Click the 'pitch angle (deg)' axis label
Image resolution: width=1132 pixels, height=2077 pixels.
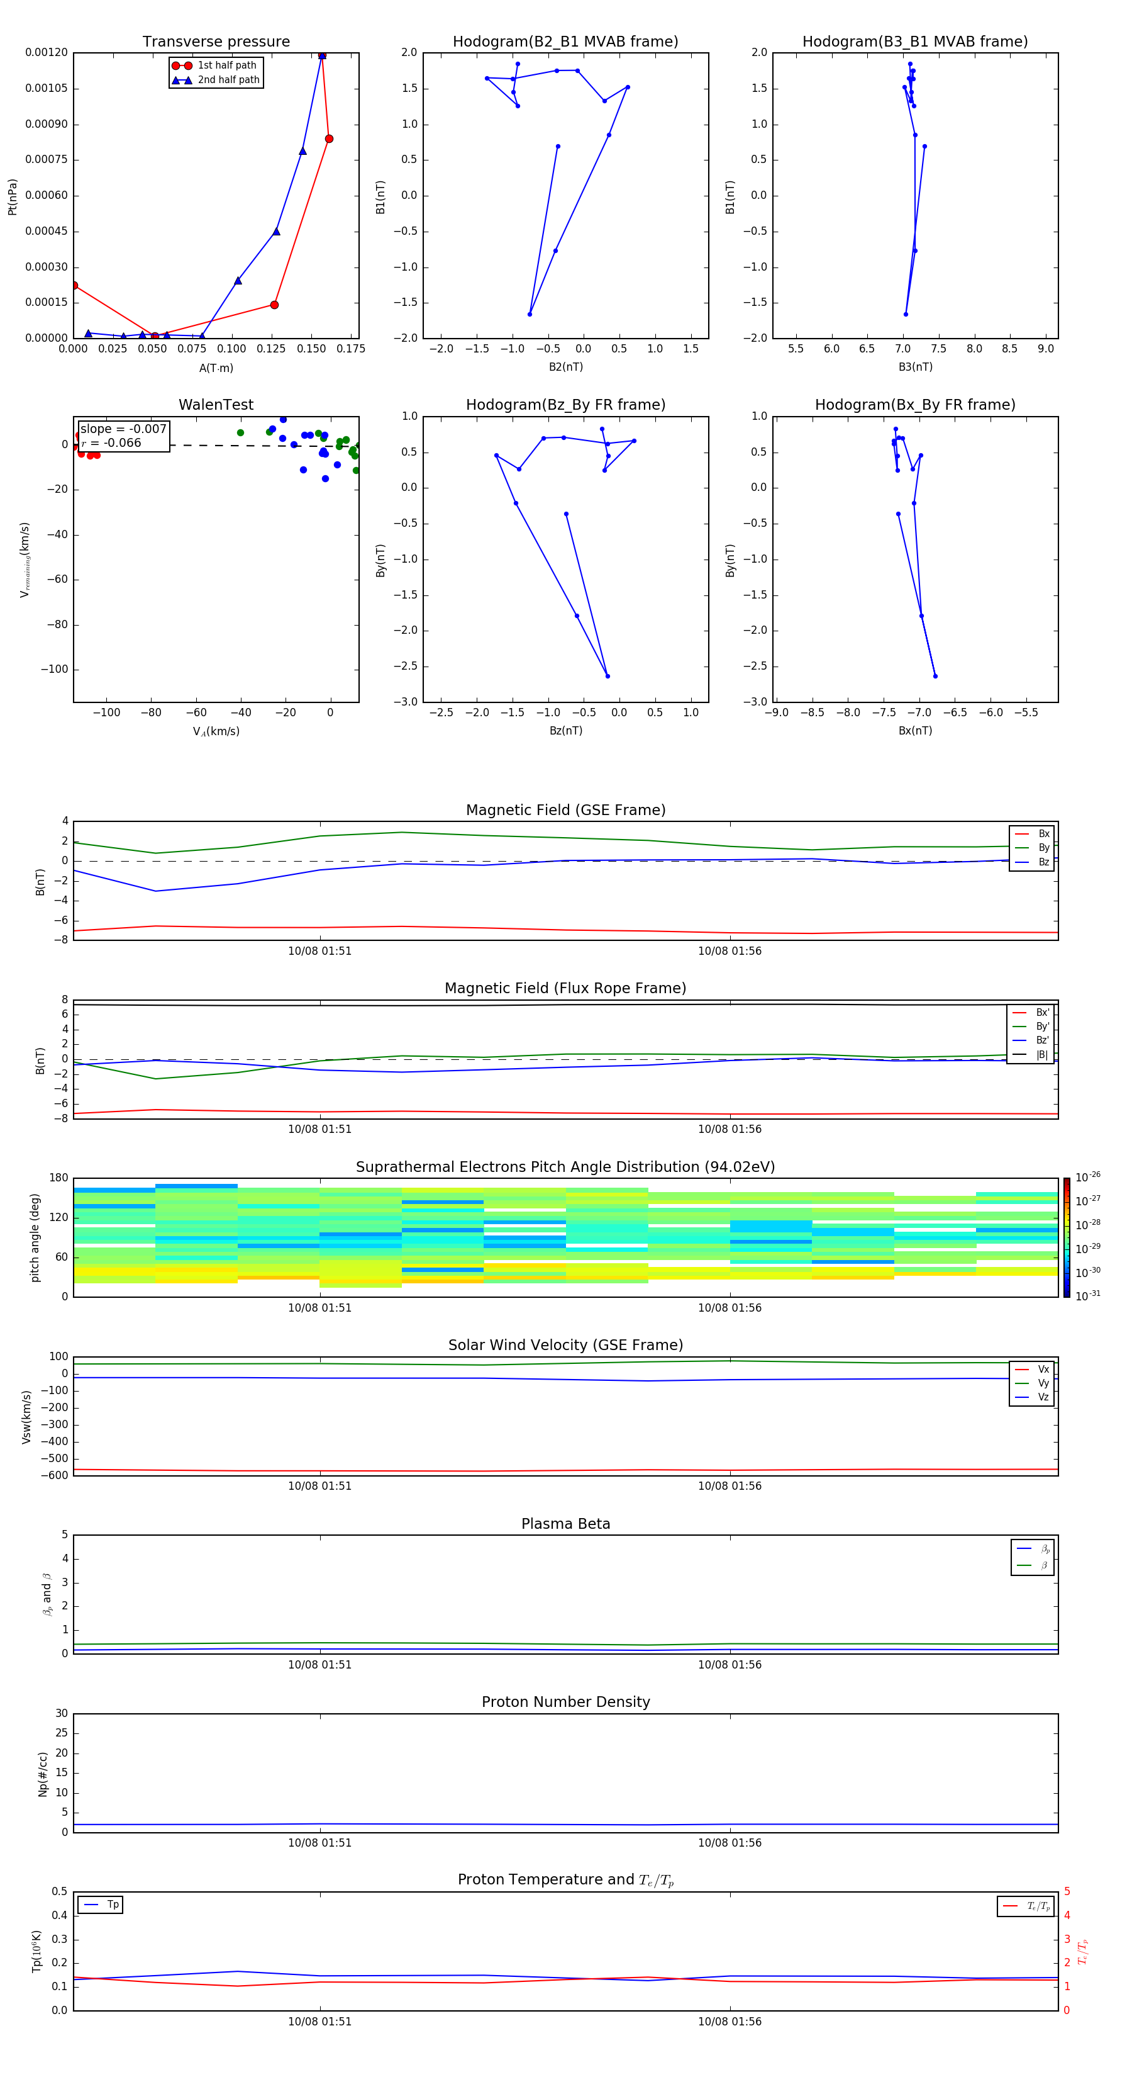[x=35, y=1237]
